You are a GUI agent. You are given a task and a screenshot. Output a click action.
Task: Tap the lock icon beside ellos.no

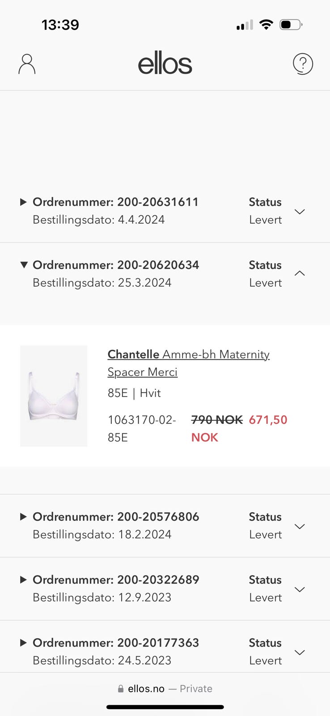[120, 689]
